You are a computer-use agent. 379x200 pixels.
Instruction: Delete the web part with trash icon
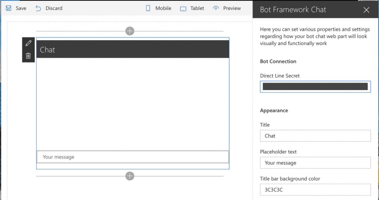[28, 56]
